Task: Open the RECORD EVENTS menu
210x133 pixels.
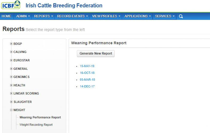Action: pyautogui.click(x=72, y=16)
